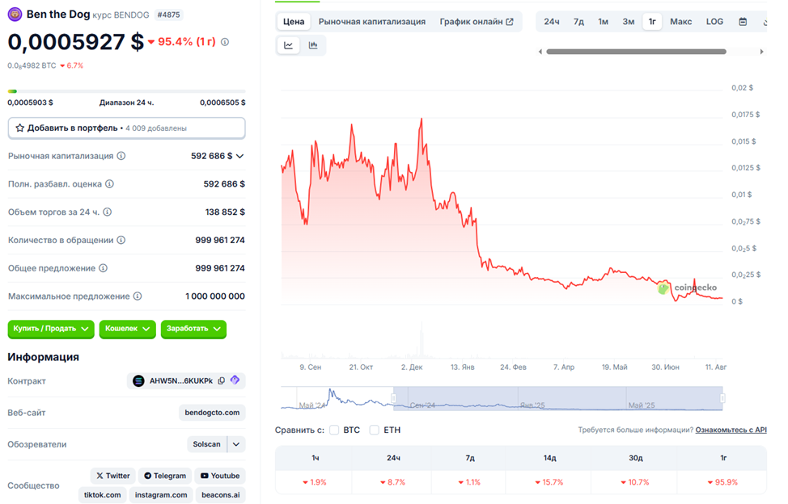
Task: Open the calendar date range picker
Action: (743, 22)
